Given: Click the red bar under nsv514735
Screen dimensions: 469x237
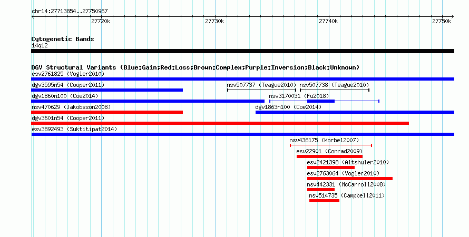Looking at the screenshot, I should (x=324, y=201).
